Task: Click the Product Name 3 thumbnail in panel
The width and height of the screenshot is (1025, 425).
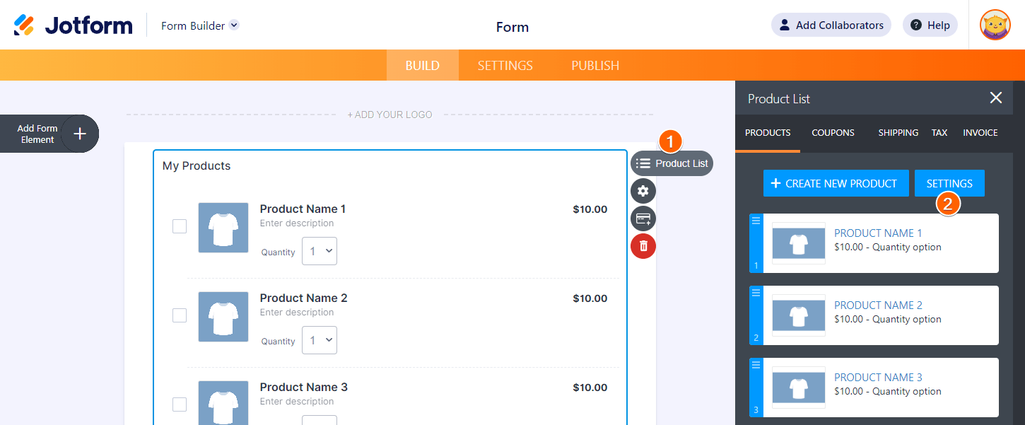Action: (799, 388)
